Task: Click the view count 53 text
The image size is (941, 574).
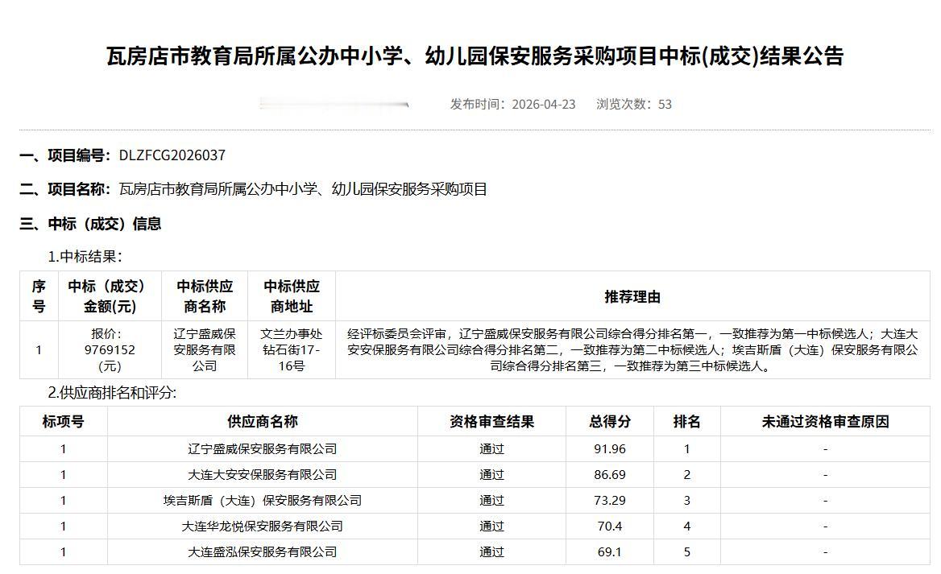Action: pos(665,105)
